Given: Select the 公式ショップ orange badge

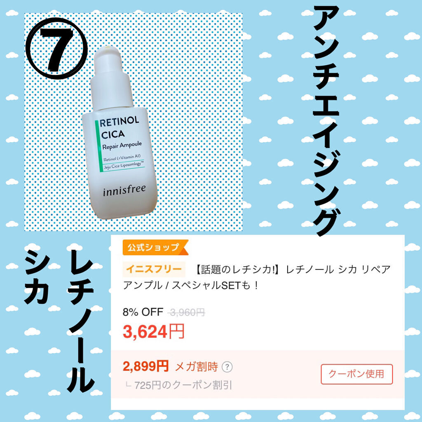Looking at the screenshot, I should [x=155, y=247].
